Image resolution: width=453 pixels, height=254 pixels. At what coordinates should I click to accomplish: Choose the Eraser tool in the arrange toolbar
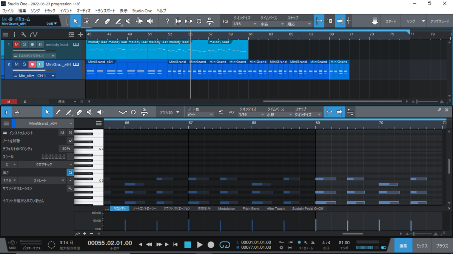tap(108, 21)
